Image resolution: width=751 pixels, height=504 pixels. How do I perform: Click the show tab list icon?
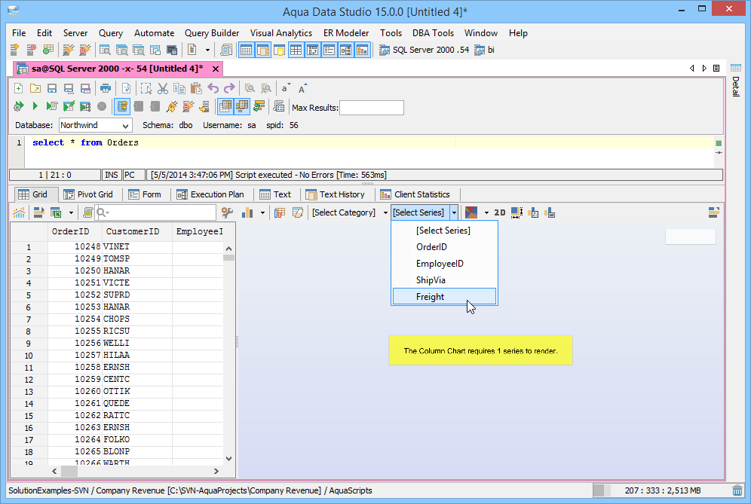point(716,69)
